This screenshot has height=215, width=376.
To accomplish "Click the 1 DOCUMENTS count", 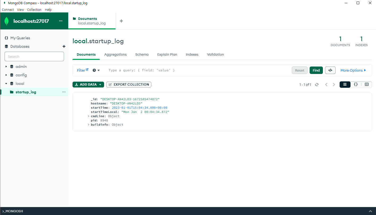I will click(x=340, y=42).
